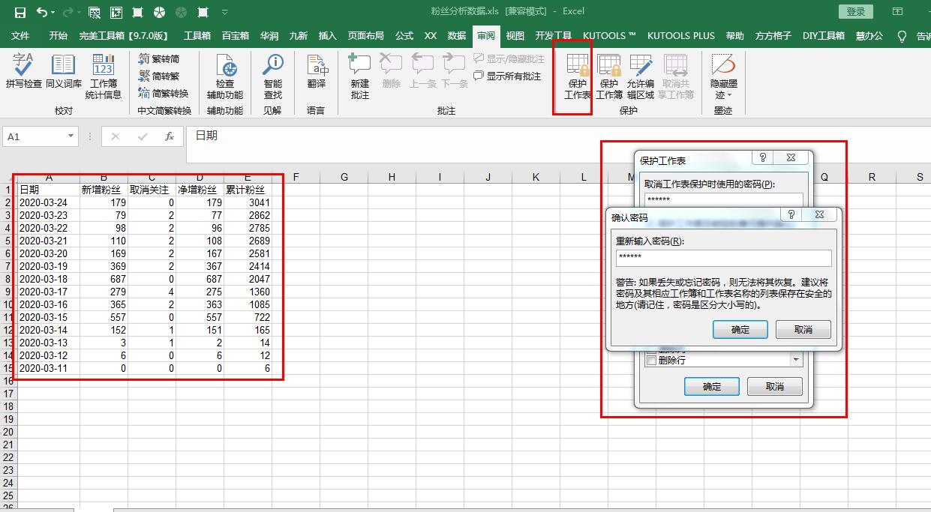Open the 翻译 translate tool
The width and height of the screenshot is (931, 512).
click(316, 73)
